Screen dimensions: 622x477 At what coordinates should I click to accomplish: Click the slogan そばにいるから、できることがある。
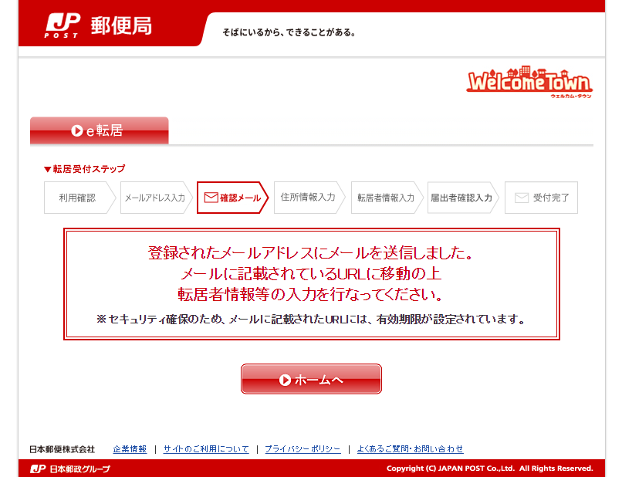point(289,32)
